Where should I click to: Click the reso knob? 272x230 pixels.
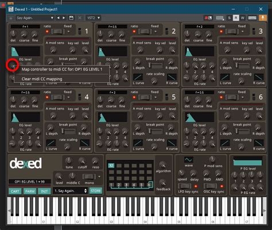pyautogui.click(x=95, y=161)
